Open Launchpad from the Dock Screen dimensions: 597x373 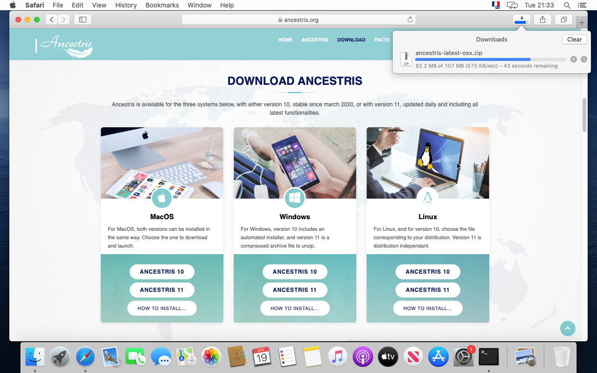pyautogui.click(x=60, y=357)
